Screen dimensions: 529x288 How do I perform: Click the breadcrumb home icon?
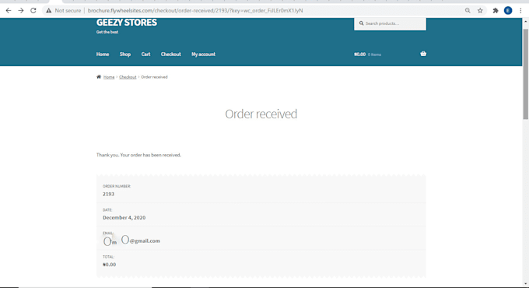point(99,76)
